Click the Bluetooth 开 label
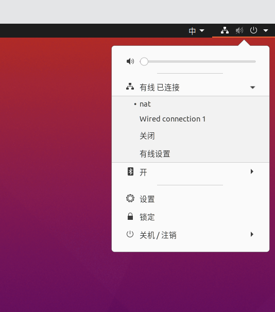Image resolution: width=275 pixels, height=312 pixels. coord(143,172)
